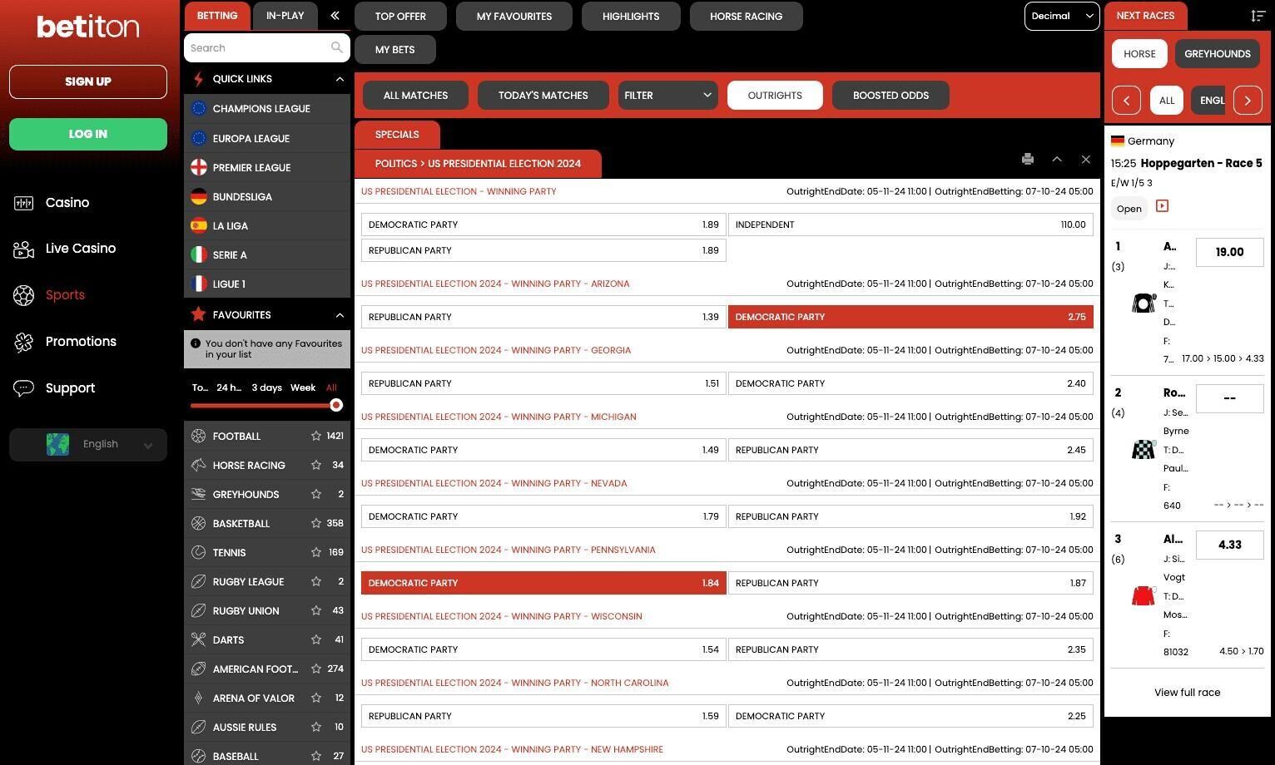Favourite Tennis with its star
The image size is (1275, 765).
coord(316,552)
